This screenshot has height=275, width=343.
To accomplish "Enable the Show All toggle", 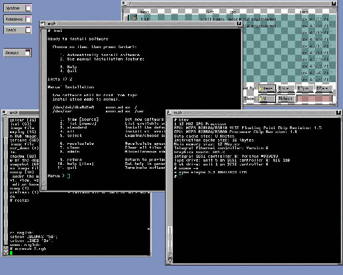I will pyautogui.click(x=267, y=98).
